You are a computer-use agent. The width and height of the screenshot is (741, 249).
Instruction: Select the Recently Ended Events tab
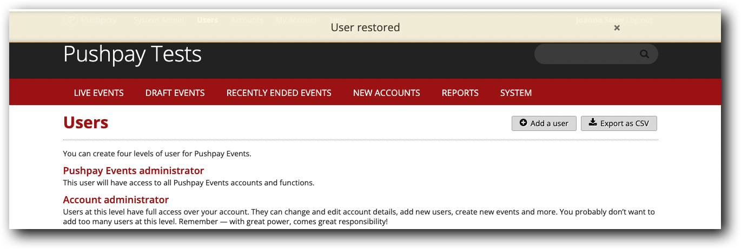[x=279, y=93]
